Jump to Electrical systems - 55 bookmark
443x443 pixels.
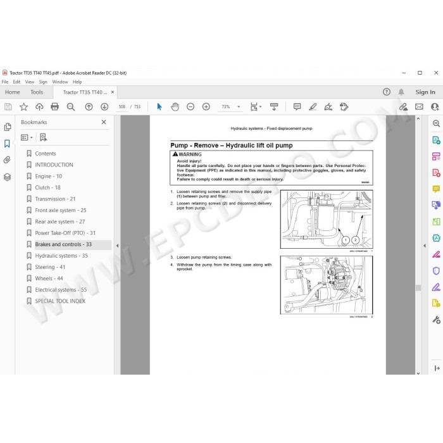point(61,290)
